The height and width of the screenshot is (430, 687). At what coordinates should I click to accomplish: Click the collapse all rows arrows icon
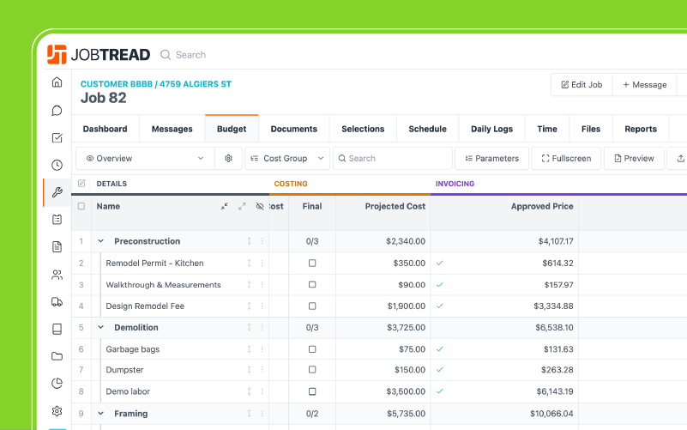click(x=224, y=207)
